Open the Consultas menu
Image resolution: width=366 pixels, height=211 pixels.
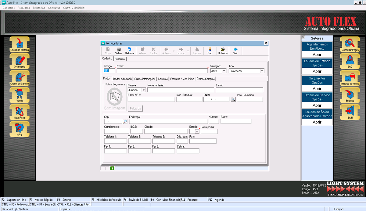[x=54, y=8]
